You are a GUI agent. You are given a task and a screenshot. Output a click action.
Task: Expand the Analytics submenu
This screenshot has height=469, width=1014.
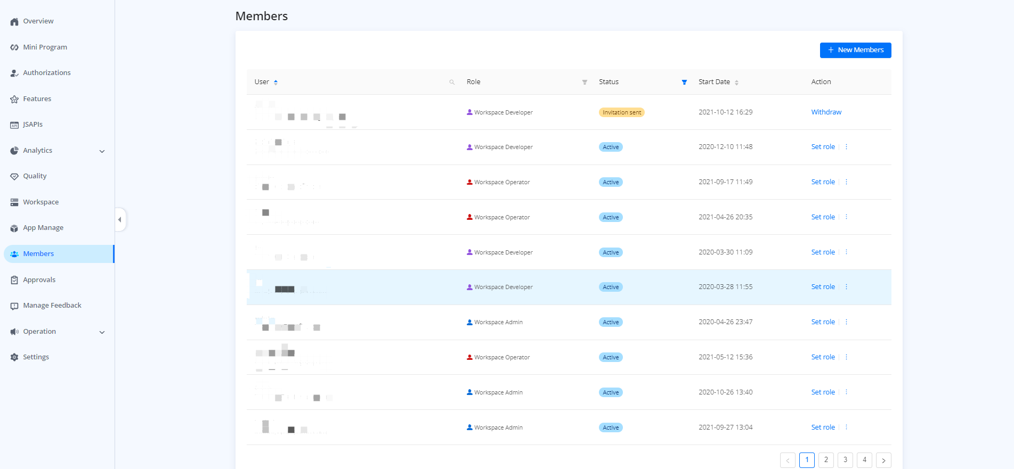pyautogui.click(x=102, y=151)
